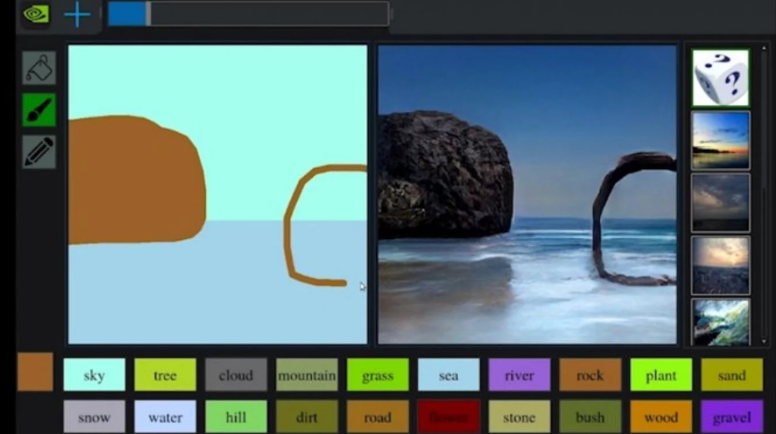This screenshot has width=776, height=434.
Task: Click the NVIDIA logo icon
Action: [36, 14]
